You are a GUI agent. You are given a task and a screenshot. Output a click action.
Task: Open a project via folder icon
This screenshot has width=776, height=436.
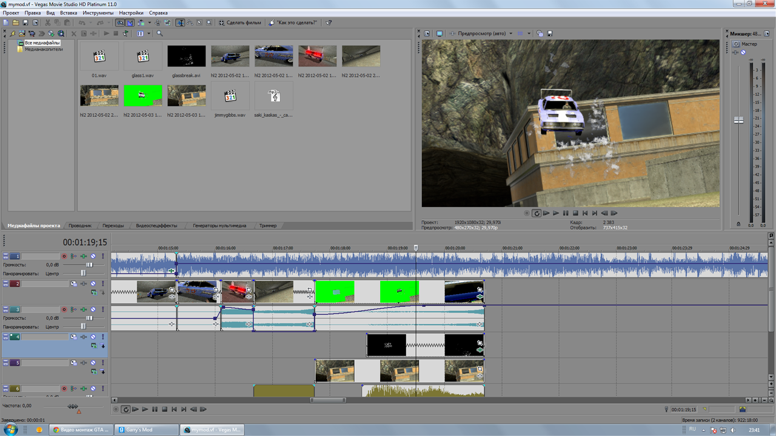(x=16, y=22)
